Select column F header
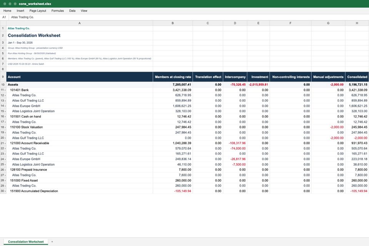Viewport: 369px width, 246px height. tap(291, 23)
